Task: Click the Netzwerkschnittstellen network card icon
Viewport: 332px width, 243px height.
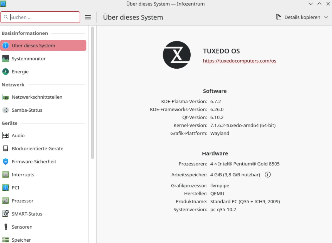Action: 6,97
